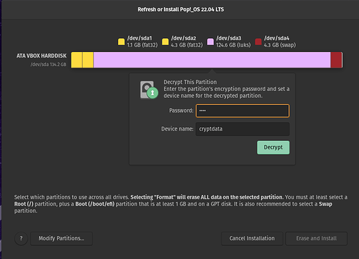The image size is (359, 259).
Task: Click the Device name field containing cryptdata
Action: (x=242, y=129)
